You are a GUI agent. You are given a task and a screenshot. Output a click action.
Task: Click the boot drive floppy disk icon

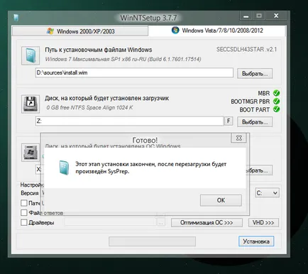(x=31, y=104)
